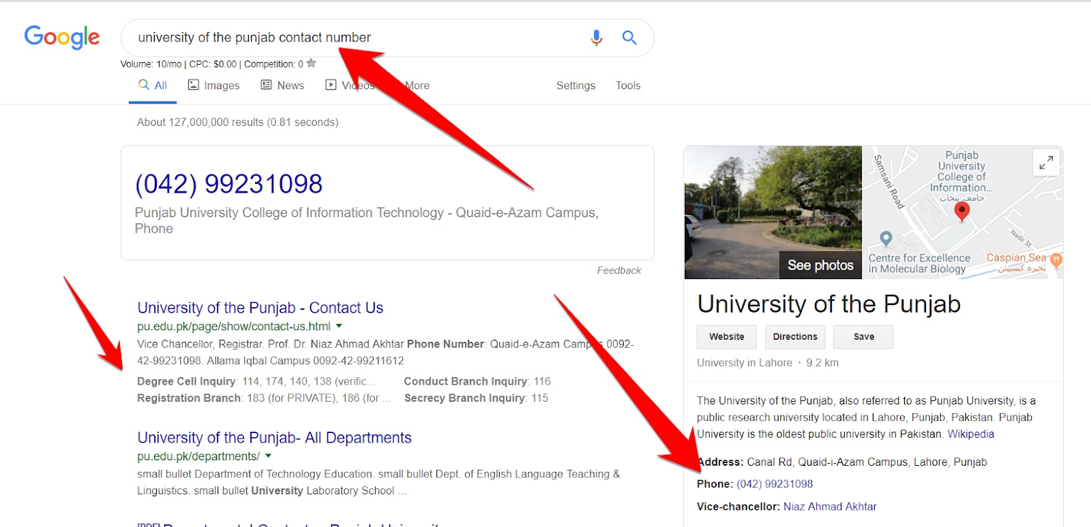Open Settings in search bar
The image size is (1091, 527).
pos(576,86)
